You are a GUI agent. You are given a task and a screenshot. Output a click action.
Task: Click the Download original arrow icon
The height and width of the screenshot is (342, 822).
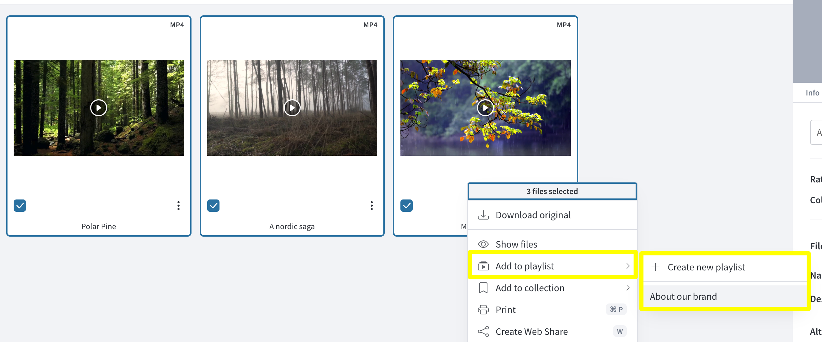coord(483,215)
